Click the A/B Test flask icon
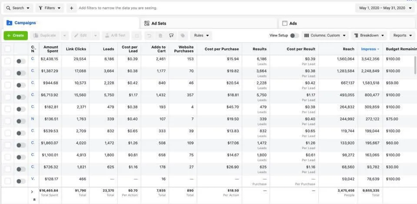 coord(106,36)
